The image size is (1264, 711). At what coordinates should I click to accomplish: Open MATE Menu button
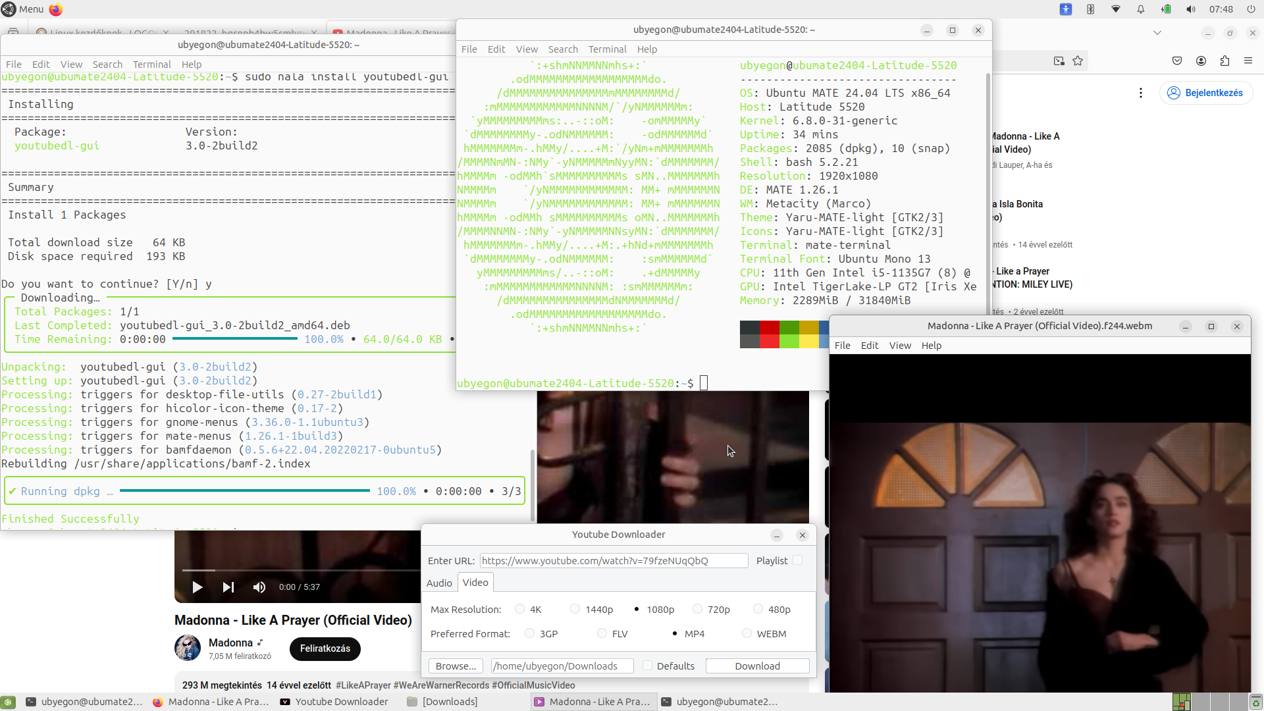[23, 9]
